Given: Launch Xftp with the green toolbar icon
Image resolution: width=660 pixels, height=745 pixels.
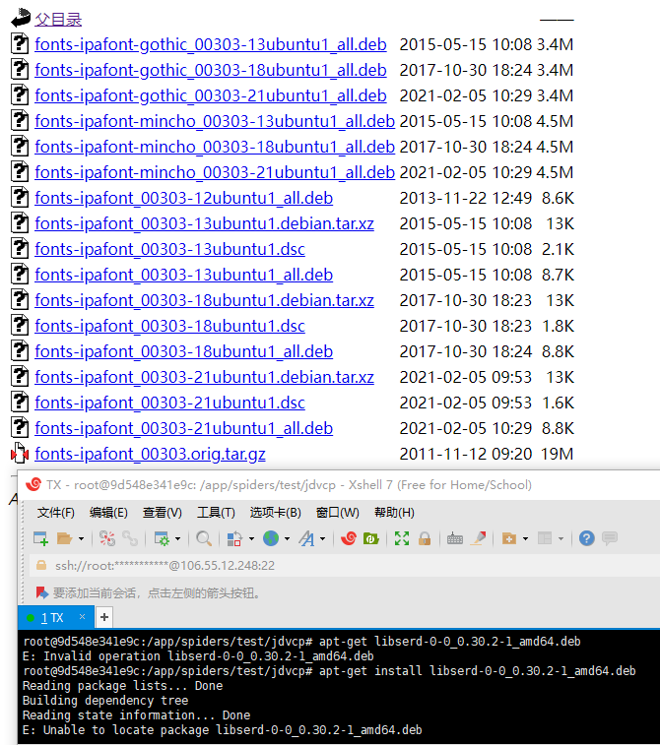Looking at the screenshot, I should click(x=371, y=538).
